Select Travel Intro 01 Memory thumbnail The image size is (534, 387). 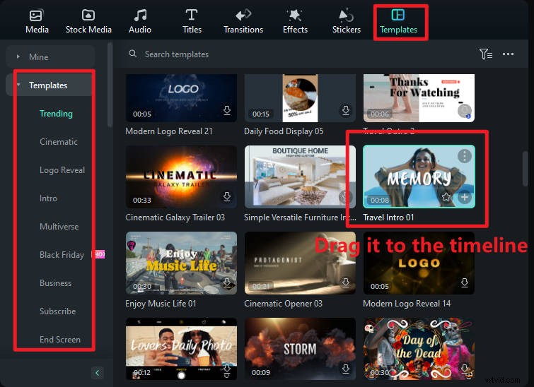(x=419, y=177)
